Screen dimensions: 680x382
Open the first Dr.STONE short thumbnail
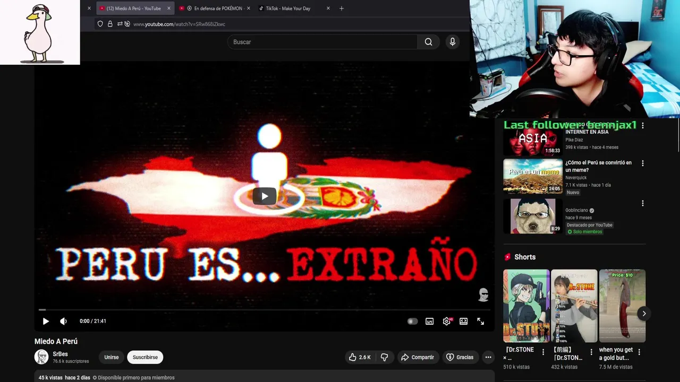(x=526, y=306)
